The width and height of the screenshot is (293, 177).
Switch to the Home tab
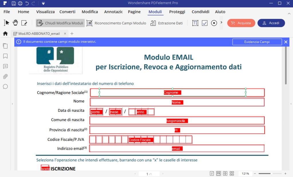pyautogui.click(x=23, y=12)
